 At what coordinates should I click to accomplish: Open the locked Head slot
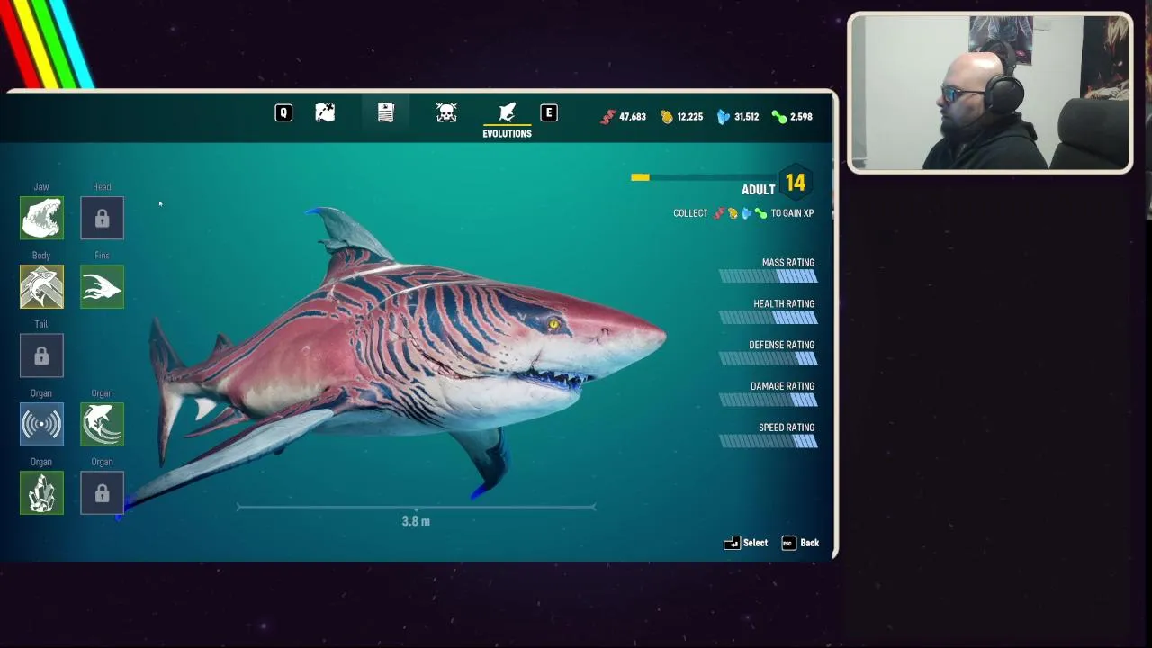pyautogui.click(x=102, y=219)
